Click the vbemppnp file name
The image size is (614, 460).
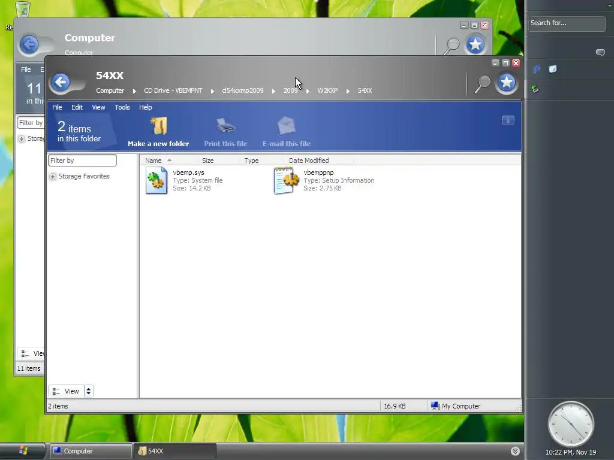(318, 172)
